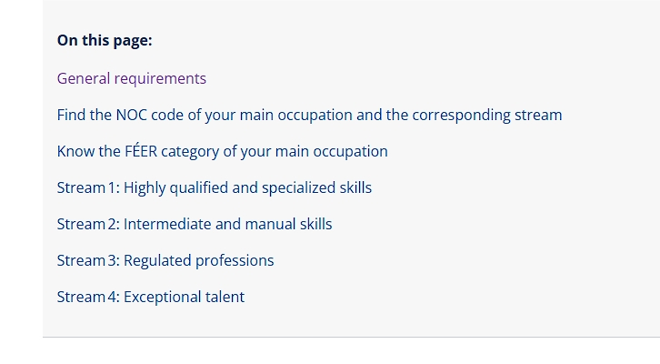Go to the Highly qualified and specialized skills stream
This screenshot has height=364, width=660.
[x=214, y=187]
